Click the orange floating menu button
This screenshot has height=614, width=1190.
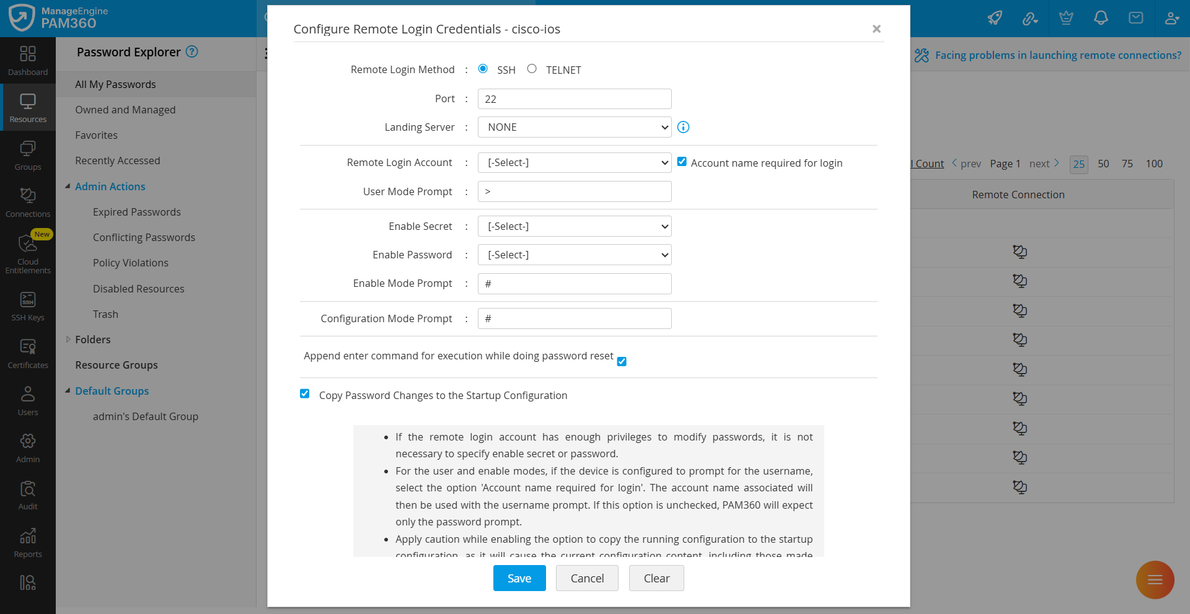tap(1155, 580)
